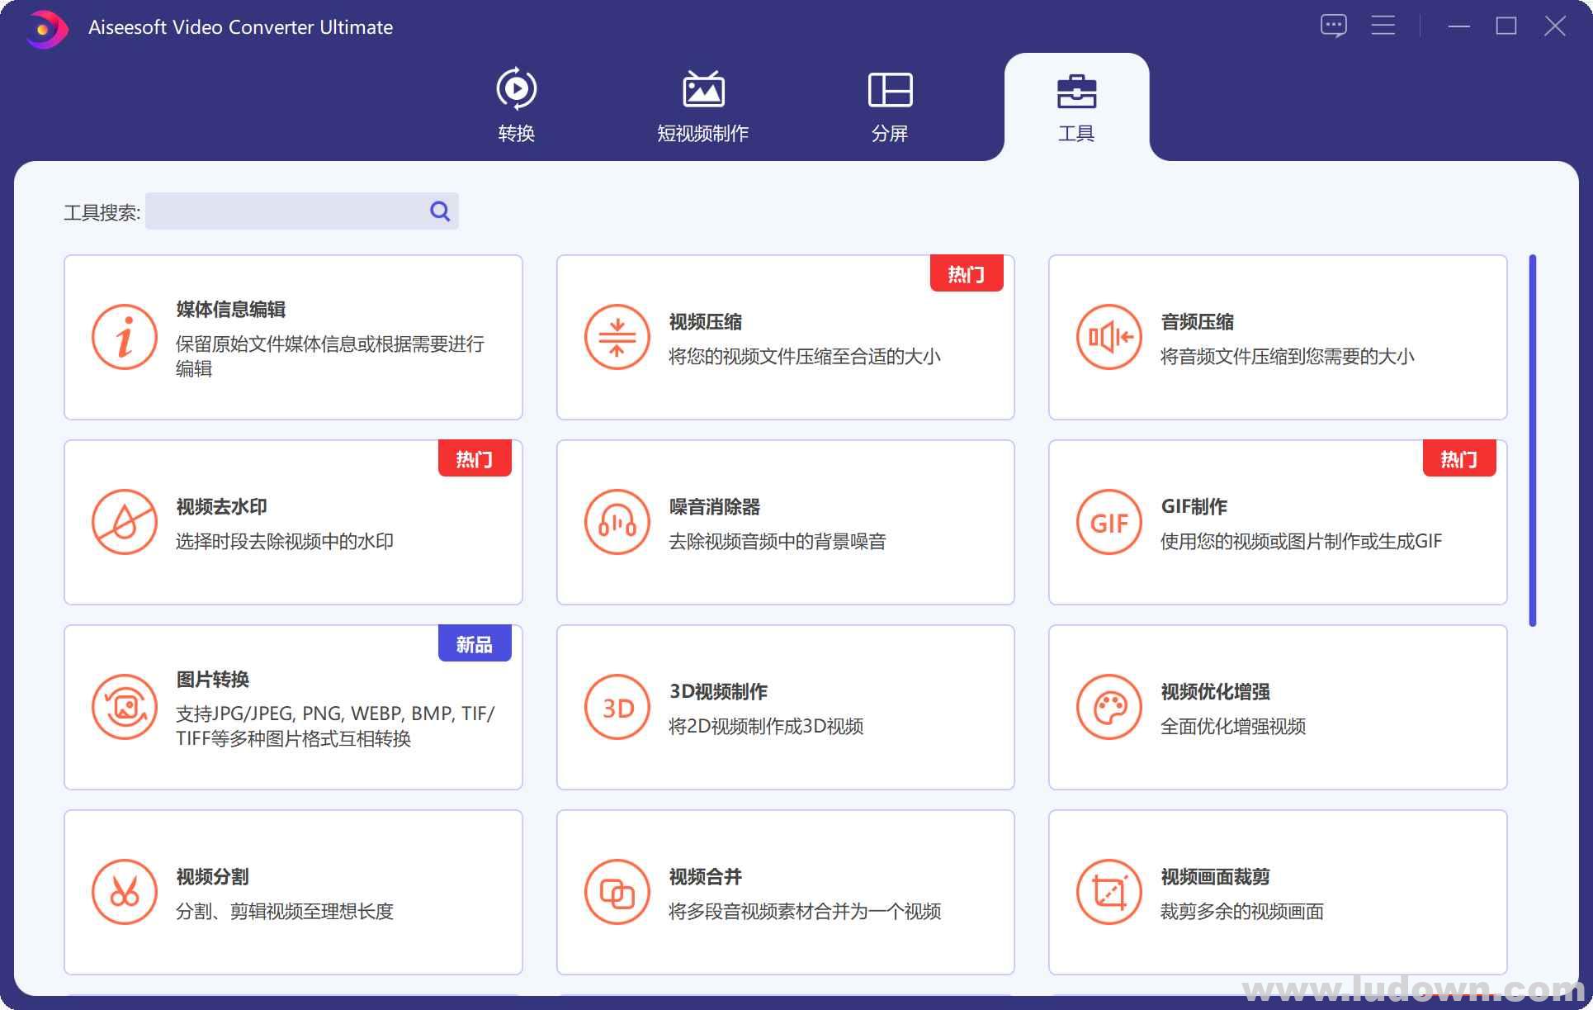Click the search magnifier button
Screen dimensions: 1593x1010
click(438, 211)
